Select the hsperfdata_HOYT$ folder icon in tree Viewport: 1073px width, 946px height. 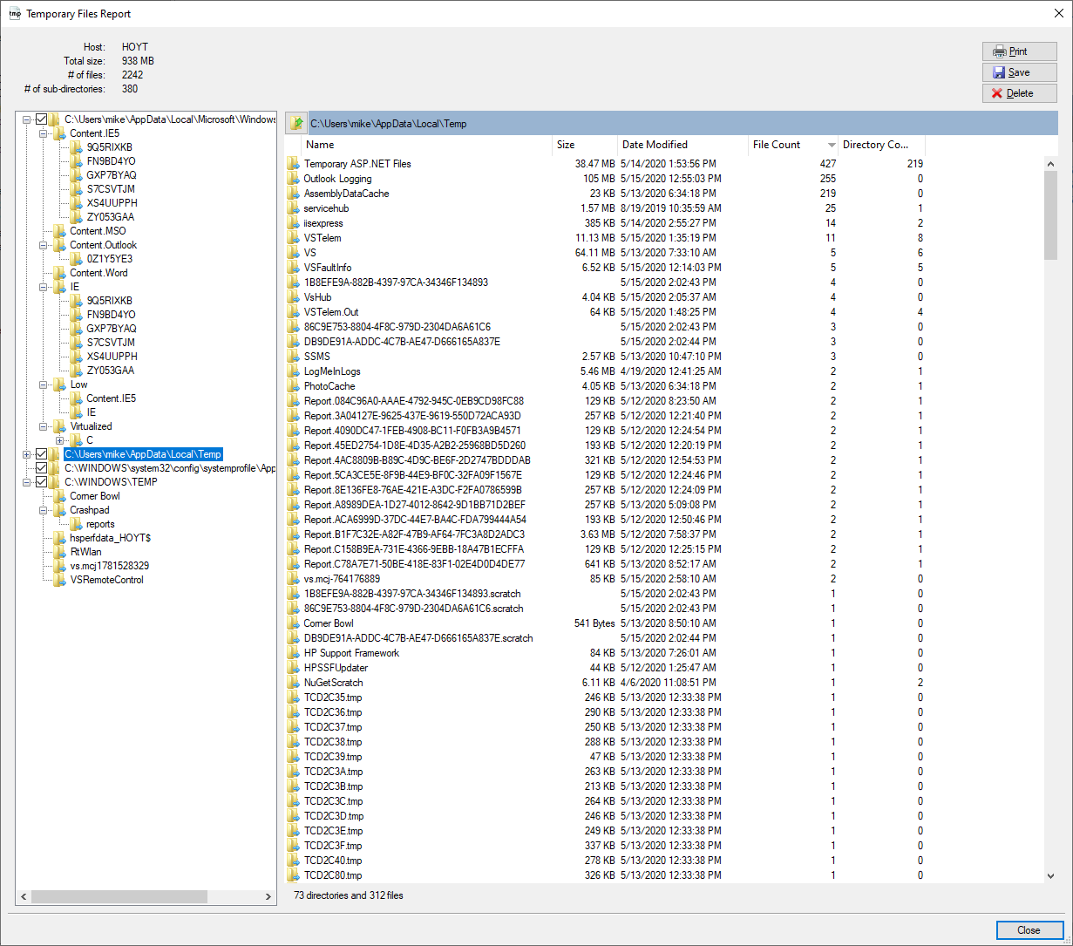59,538
